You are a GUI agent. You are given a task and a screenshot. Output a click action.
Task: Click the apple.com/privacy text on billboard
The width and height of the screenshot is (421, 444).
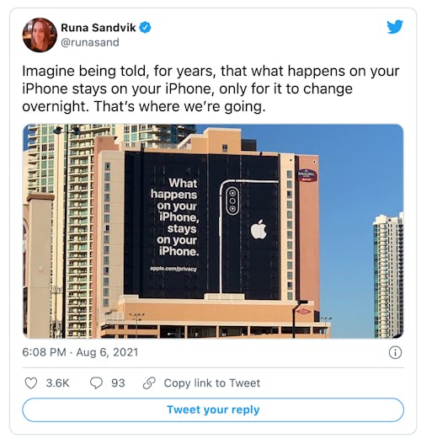173,269
